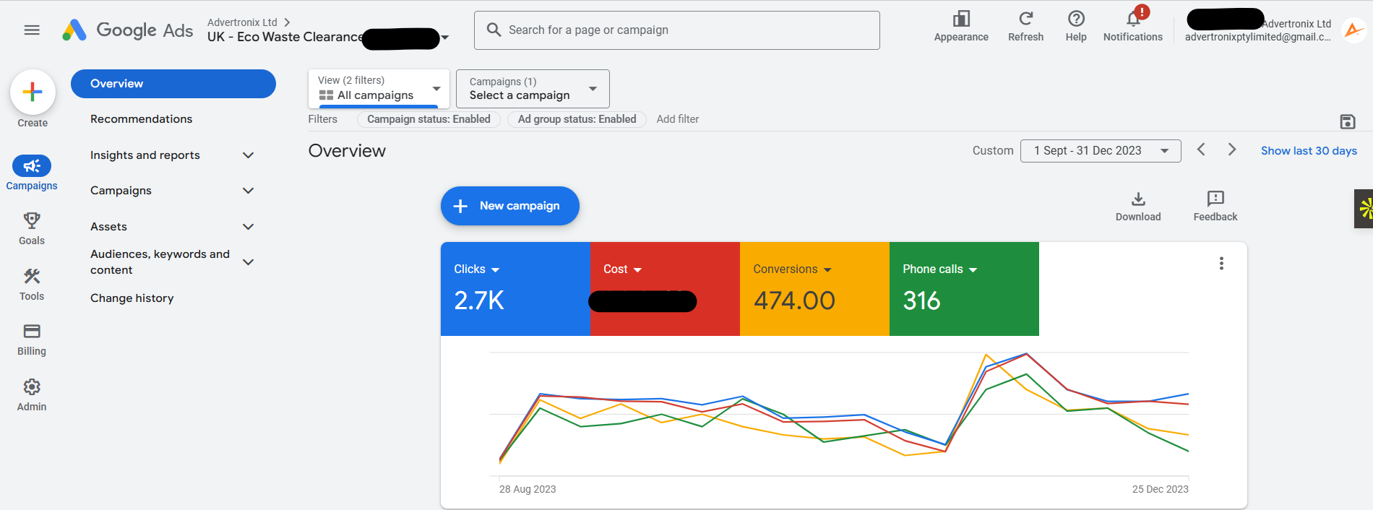This screenshot has height=510, width=1373.
Task: Open the hamburger main menu
Action: (x=32, y=30)
